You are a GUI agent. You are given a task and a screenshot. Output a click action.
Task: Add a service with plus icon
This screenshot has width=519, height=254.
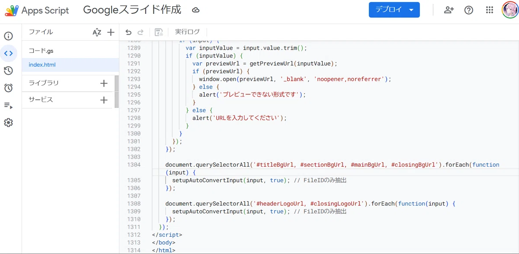point(104,100)
